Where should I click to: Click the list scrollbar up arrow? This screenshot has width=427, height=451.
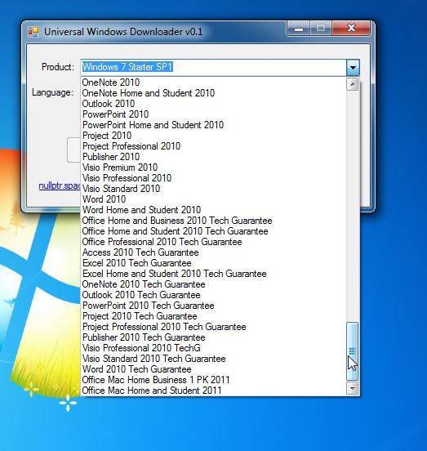coord(352,85)
